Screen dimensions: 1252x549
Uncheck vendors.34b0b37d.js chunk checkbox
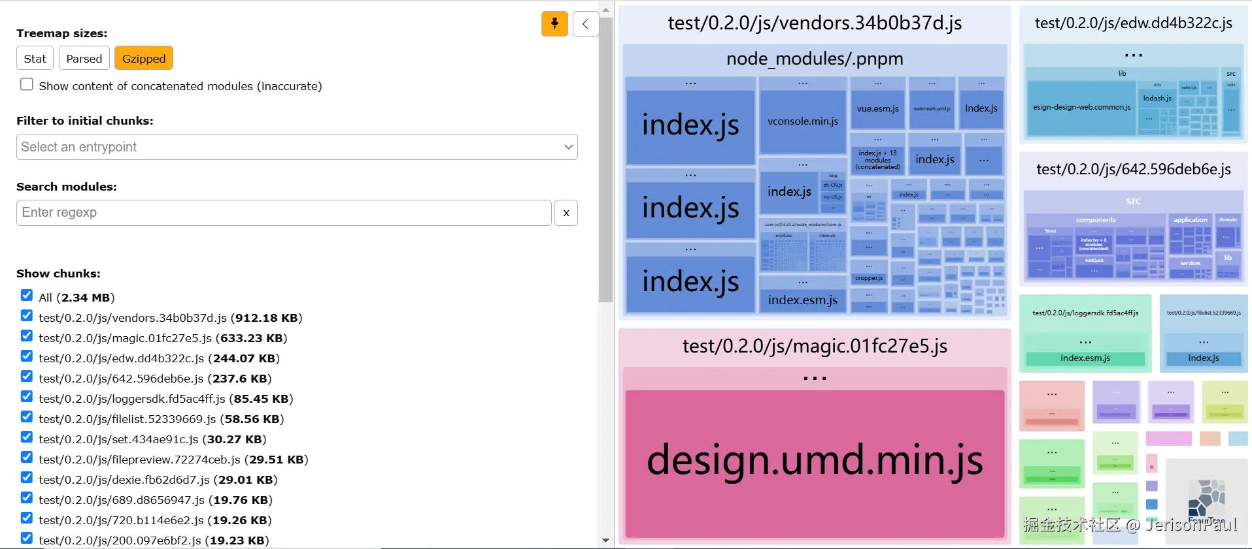click(x=27, y=315)
